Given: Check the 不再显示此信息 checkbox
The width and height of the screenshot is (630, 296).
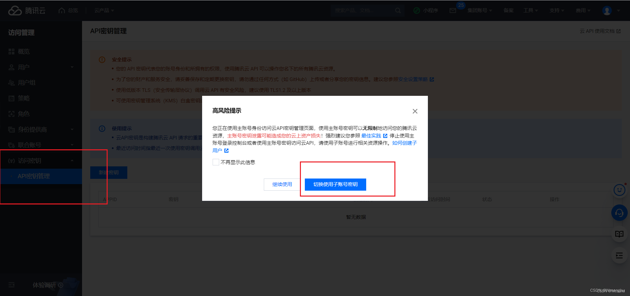Looking at the screenshot, I should pyautogui.click(x=216, y=162).
